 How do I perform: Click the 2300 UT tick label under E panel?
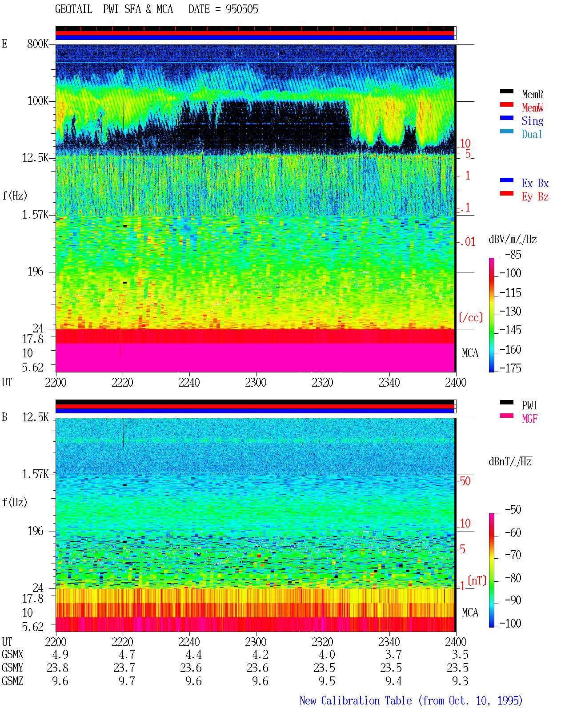click(x=256, y=382)
